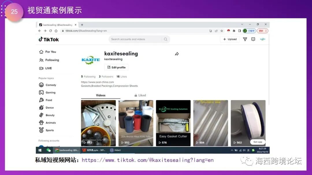Open the profile avatar menu
Viewport: 312px width, 175px height.
point(263,39)
